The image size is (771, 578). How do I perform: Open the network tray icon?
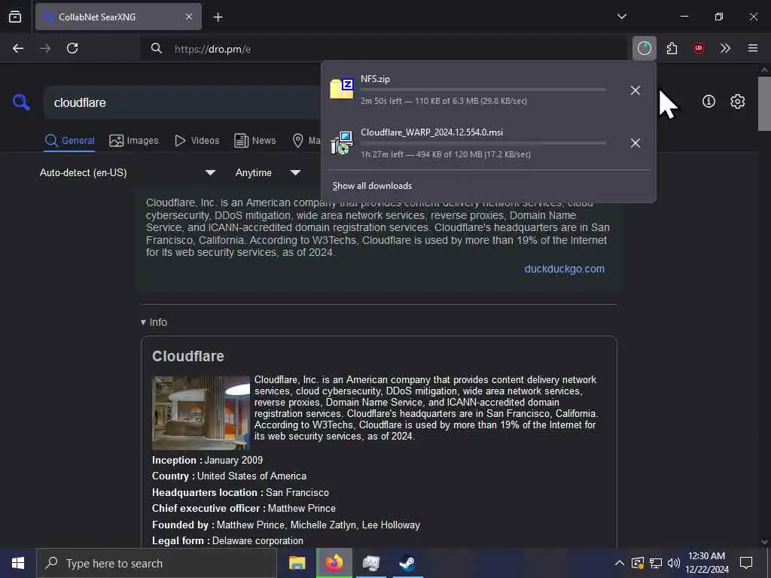pos(656,563)
